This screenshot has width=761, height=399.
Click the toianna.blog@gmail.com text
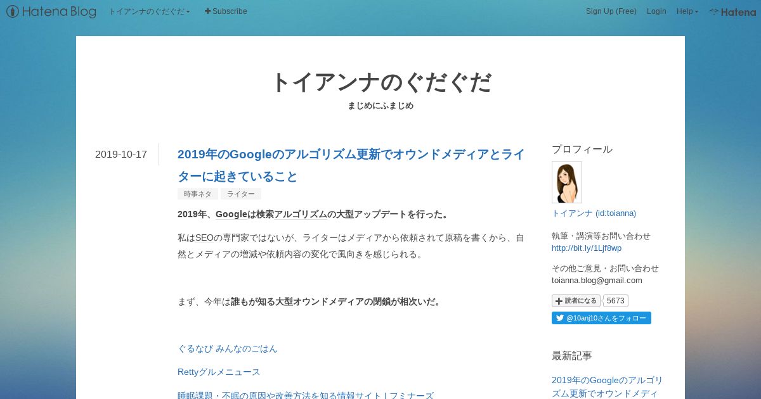click(x=597, y=280)
